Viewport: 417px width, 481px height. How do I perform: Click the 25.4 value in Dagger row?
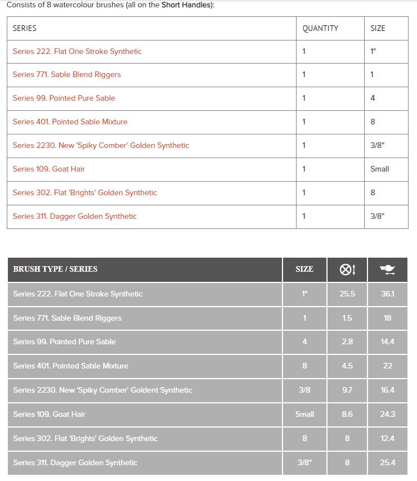pyautogui.click(x=388, y=462)
